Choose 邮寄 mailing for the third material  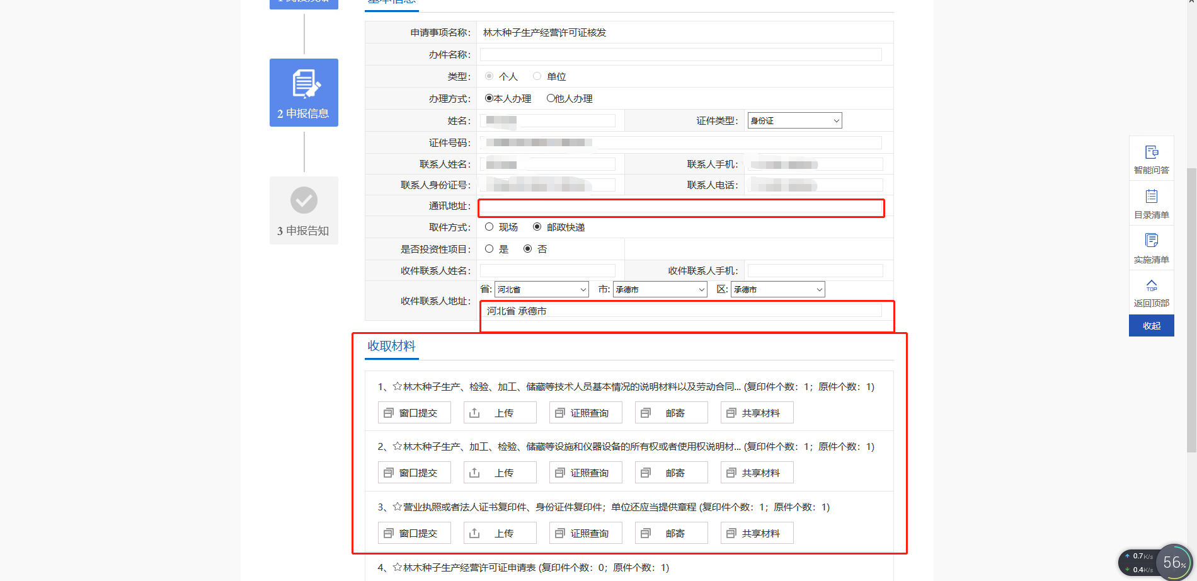tap(671, 532)
